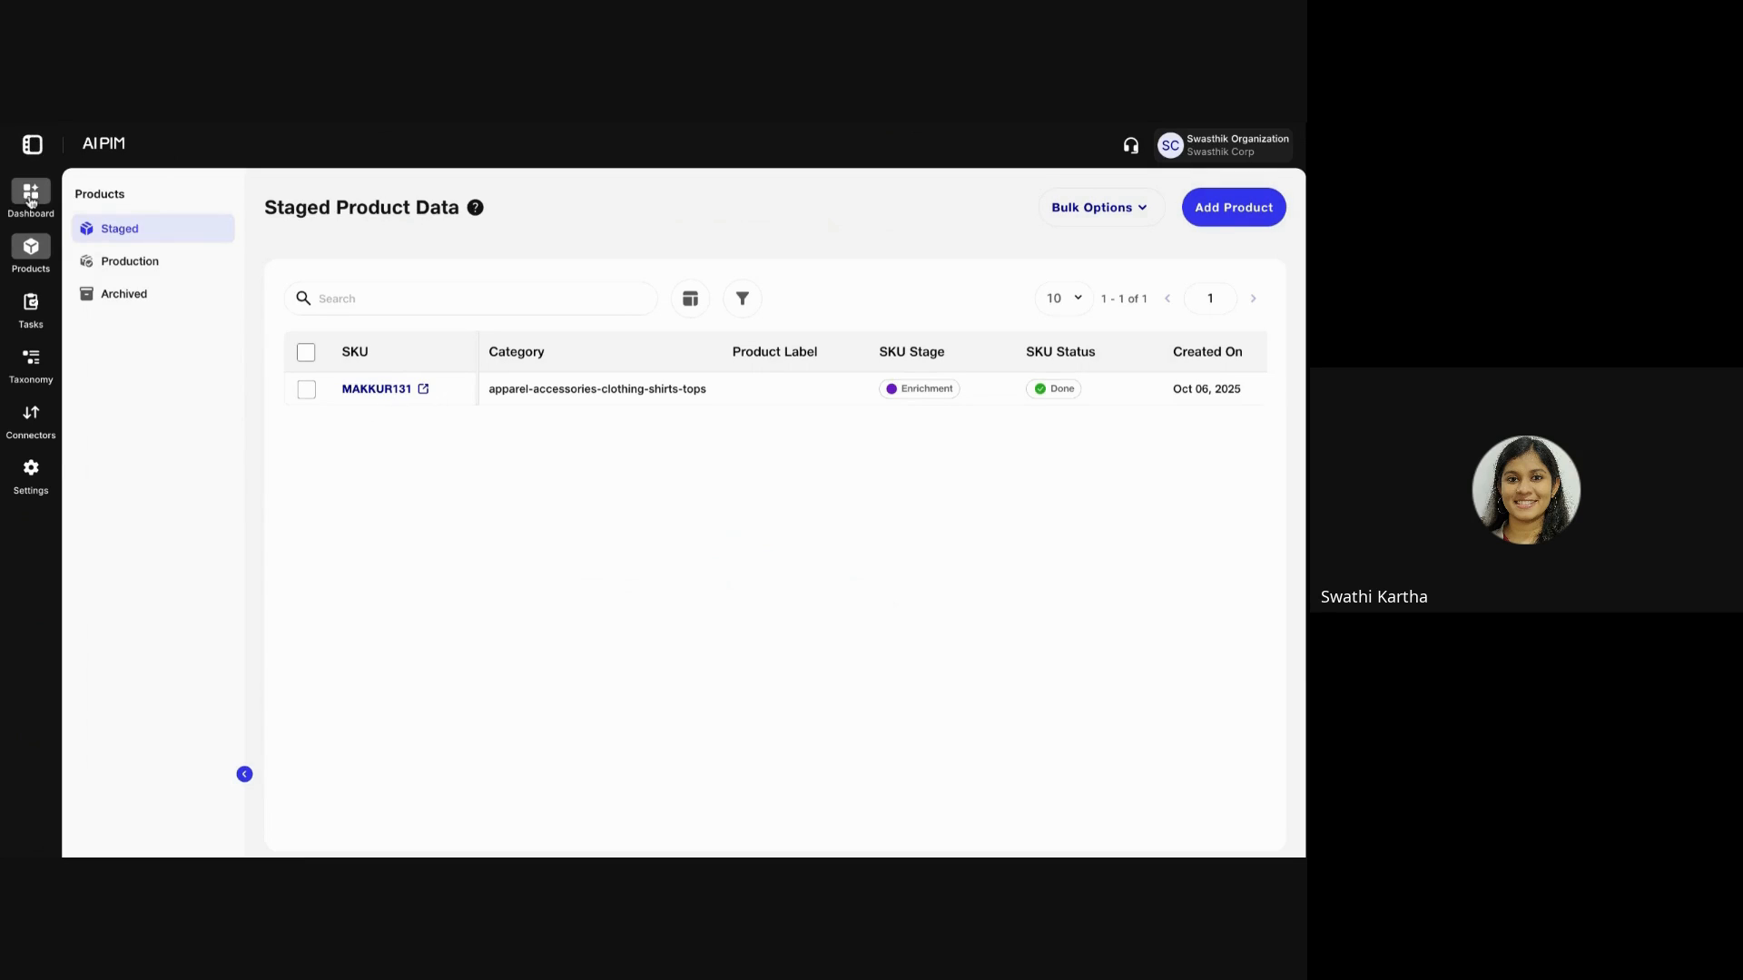This screenshot has width=1743, height=980.
Task: Toggle the sidebar panel icon beside AI PIM
Action: click(x=32, y=144)
